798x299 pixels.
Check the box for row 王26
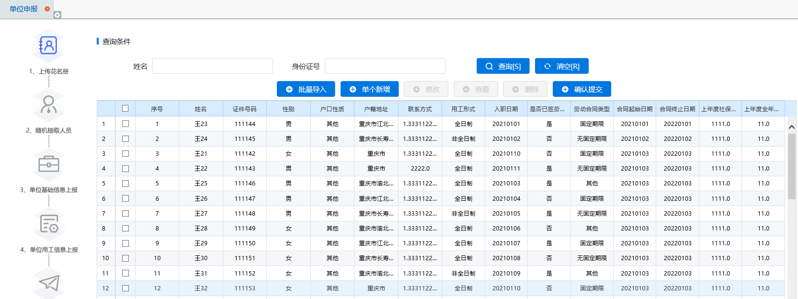[125, 198]
